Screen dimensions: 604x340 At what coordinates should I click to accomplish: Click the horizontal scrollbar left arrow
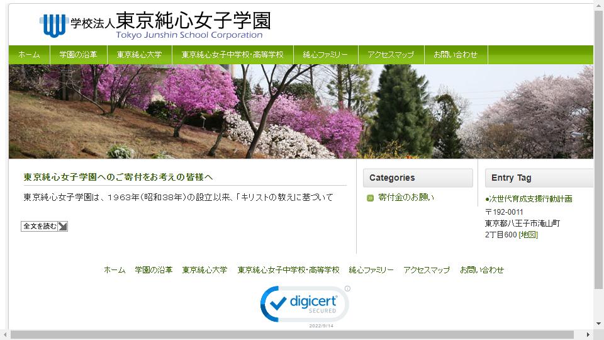click(5, 334)
